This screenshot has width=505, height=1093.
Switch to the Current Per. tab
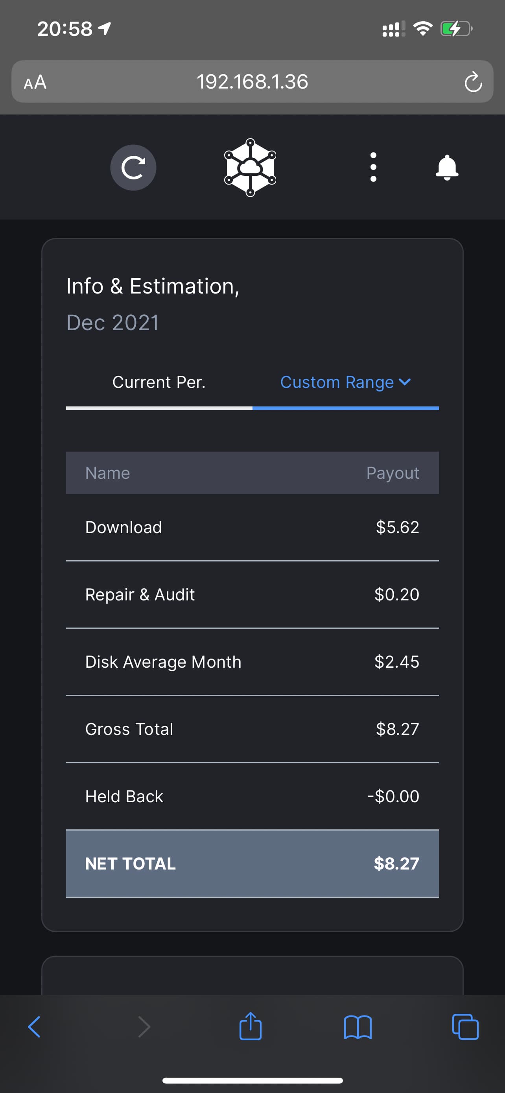159,382
